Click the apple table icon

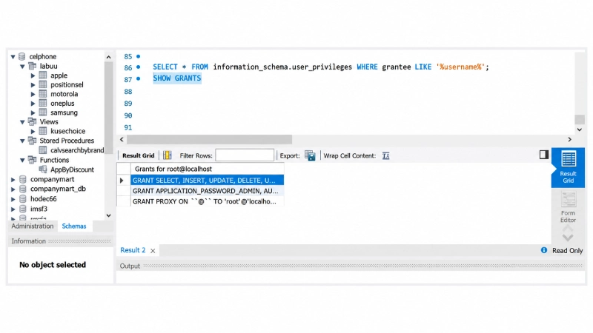coord(43,75)
